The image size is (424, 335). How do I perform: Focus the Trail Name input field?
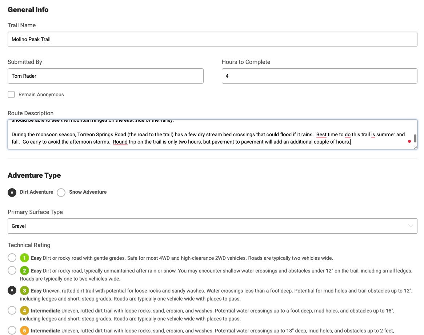click(212, 39)
